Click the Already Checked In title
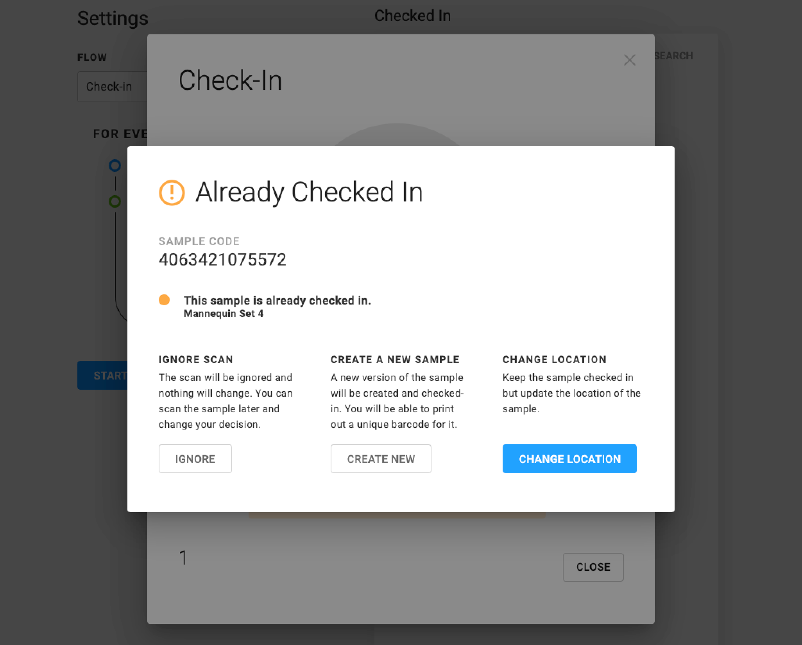Viewport: 802px width, 645px height. point(309,192)
